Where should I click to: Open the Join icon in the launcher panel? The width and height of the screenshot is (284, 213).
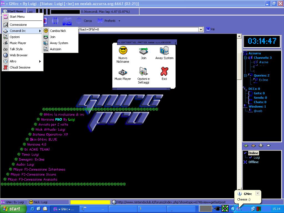coord(143,51)
